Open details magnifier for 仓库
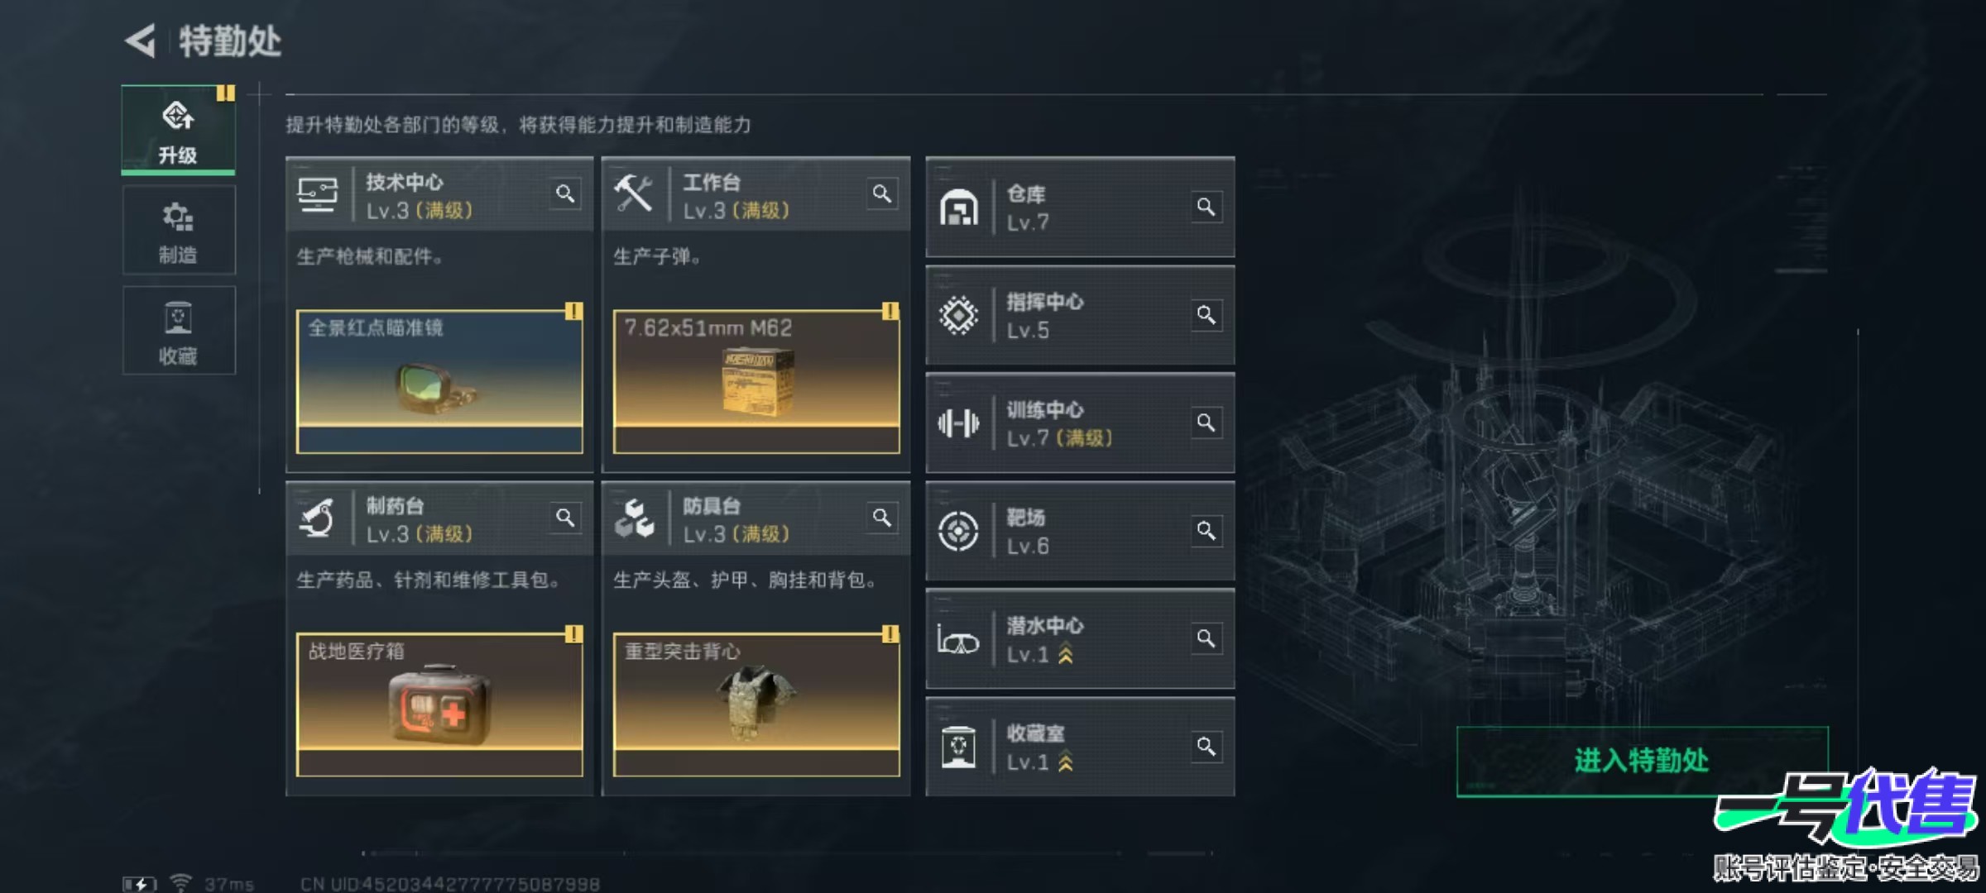Image resolution: width=1986 pixels, height=893 pixels. (1206, 207)
